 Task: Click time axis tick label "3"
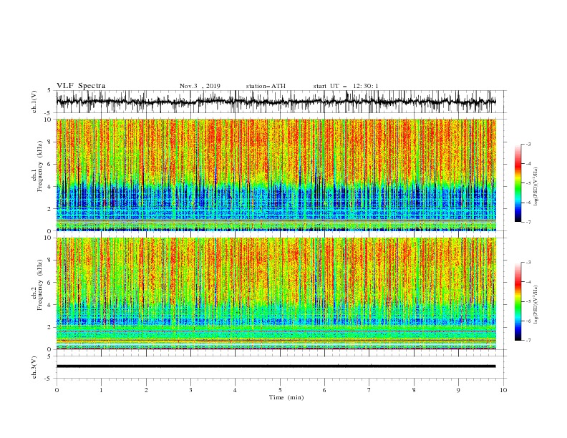[x=190, y=390]
